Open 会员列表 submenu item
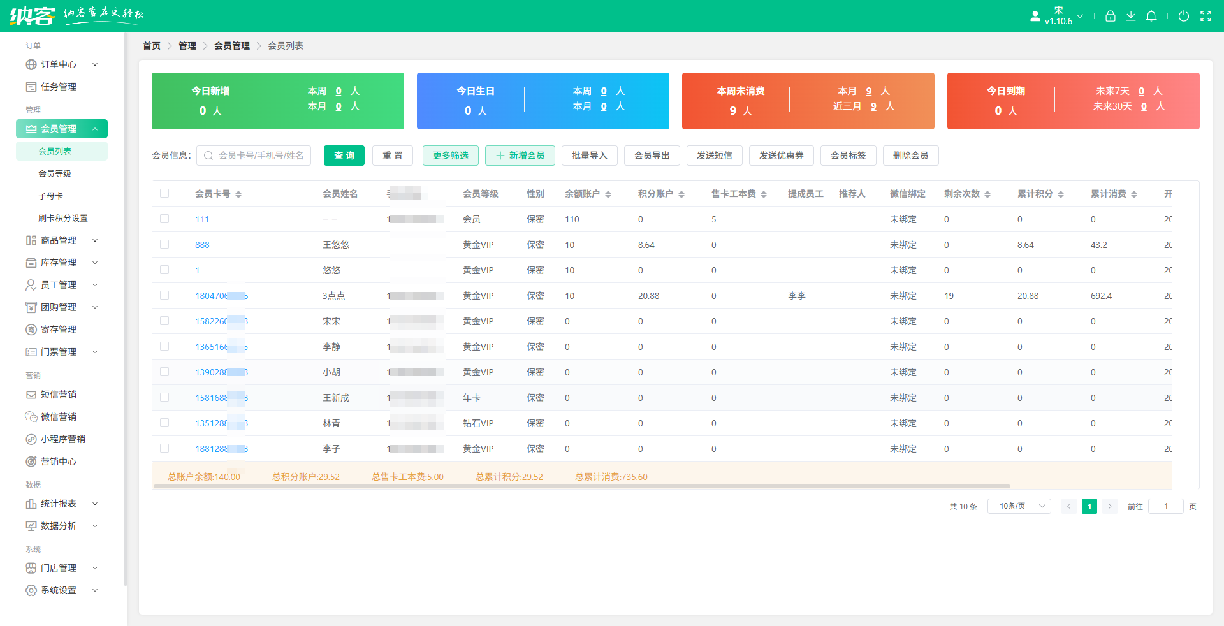This screenshot has height=626, width=1224. 62,151
